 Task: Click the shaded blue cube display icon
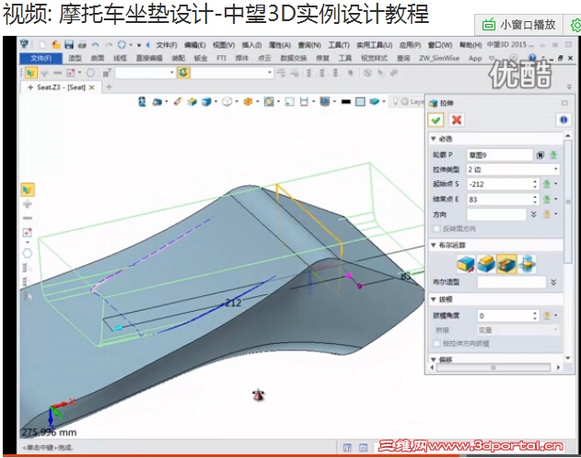[x=206, y=101]
